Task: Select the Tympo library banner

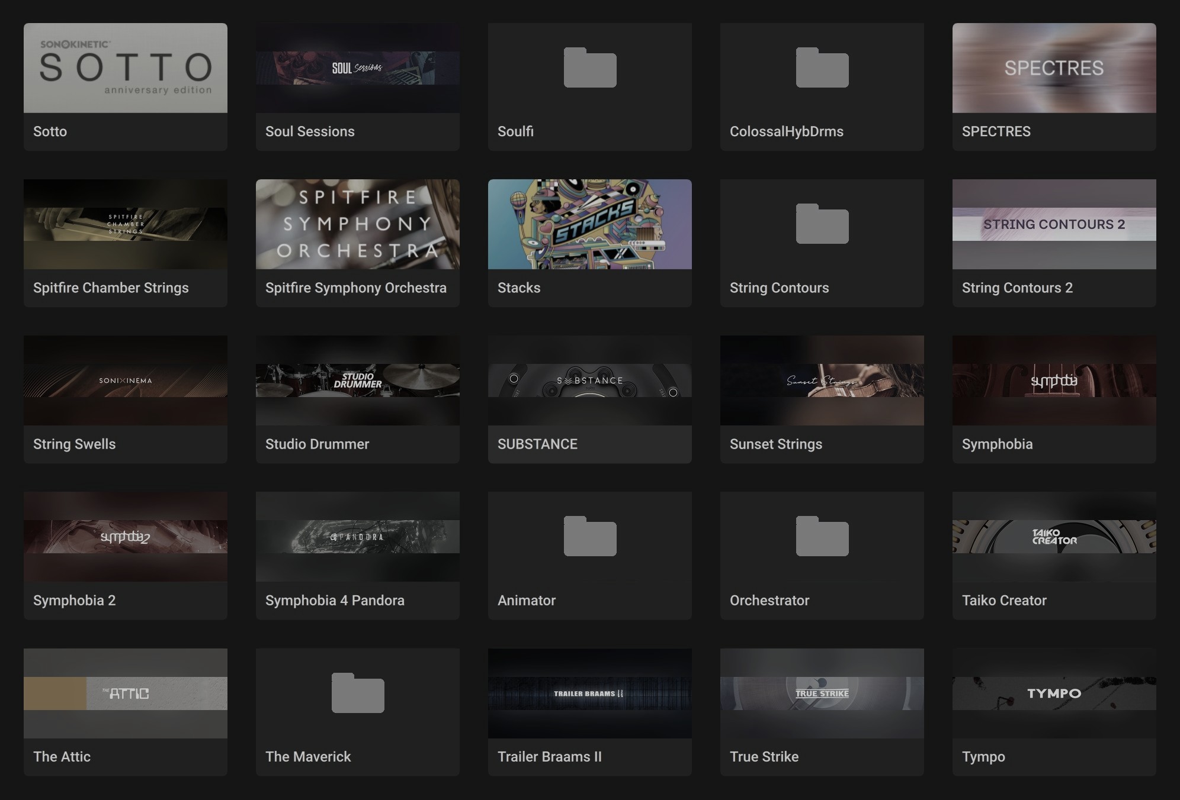Action: point(1054,693)
